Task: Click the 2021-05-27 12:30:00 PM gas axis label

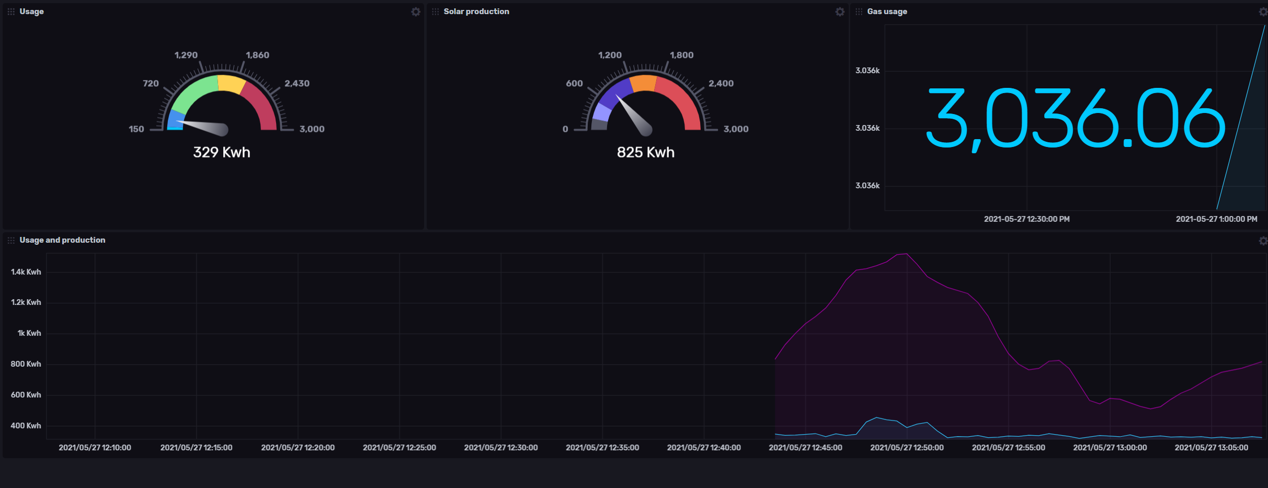Action: click(1027, 219)
